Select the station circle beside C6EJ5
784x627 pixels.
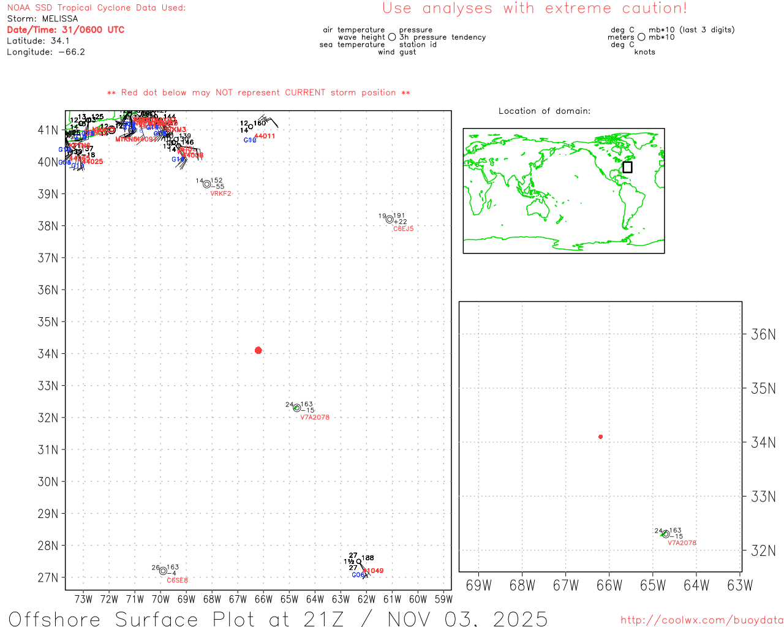tap(390, 219)
